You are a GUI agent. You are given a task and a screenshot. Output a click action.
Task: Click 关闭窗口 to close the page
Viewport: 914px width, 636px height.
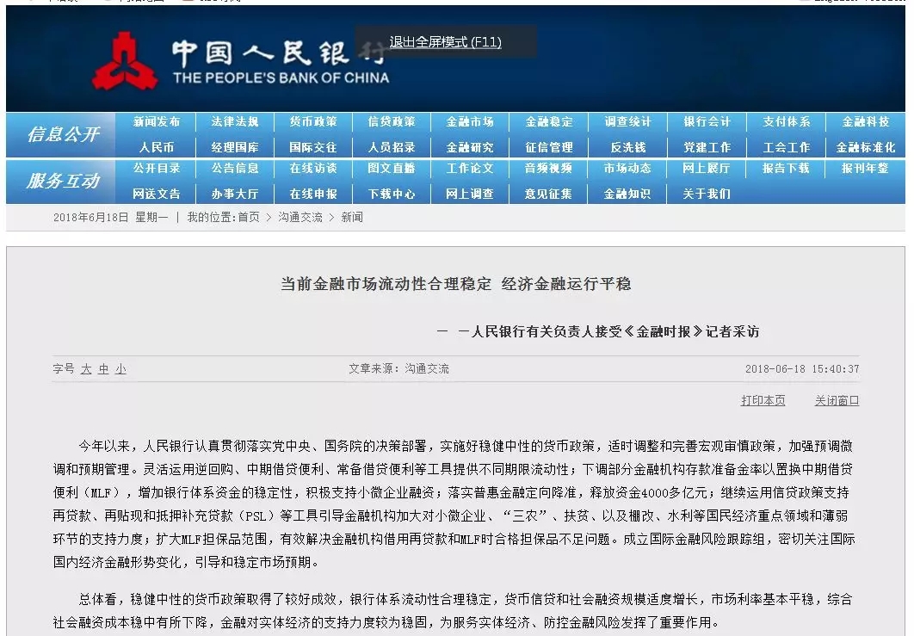pos(837,400)
